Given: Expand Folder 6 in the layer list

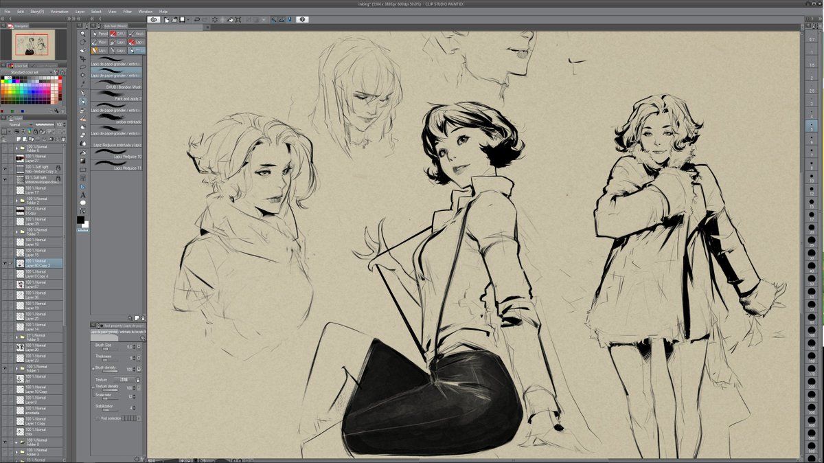Looking at the screenshot, I should coord(16,148).
